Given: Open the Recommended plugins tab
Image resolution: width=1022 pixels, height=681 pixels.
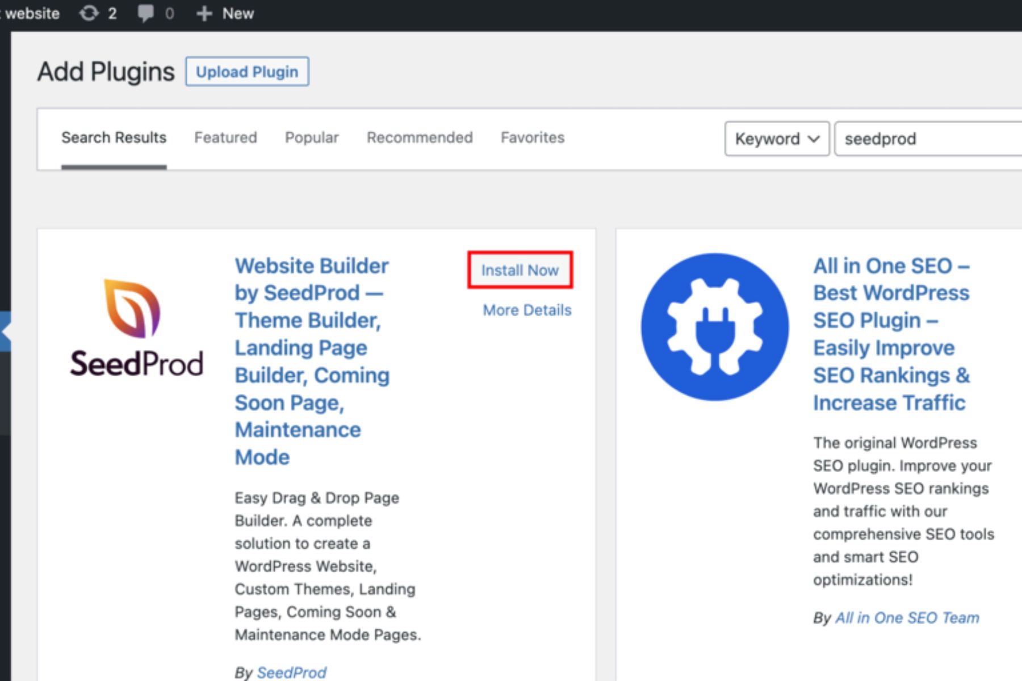Looking at the screenshot, I should pos(420,137).
